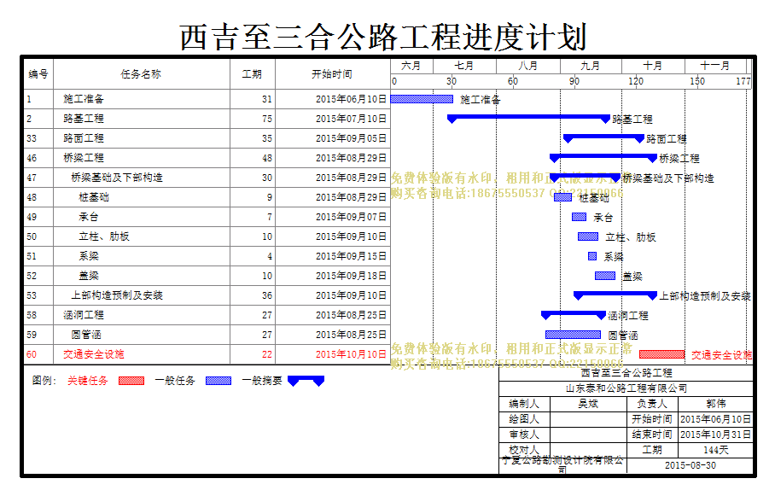The width and height of the screenshot is (775, 496).
Task: Select the 桥梁工程 task name cell
Action: click(x=142, y=158)
